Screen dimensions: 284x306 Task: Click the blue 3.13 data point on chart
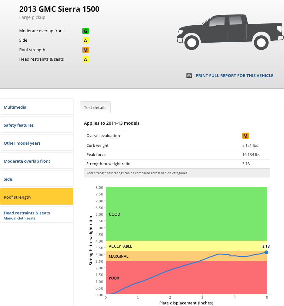tap(266, 252)
